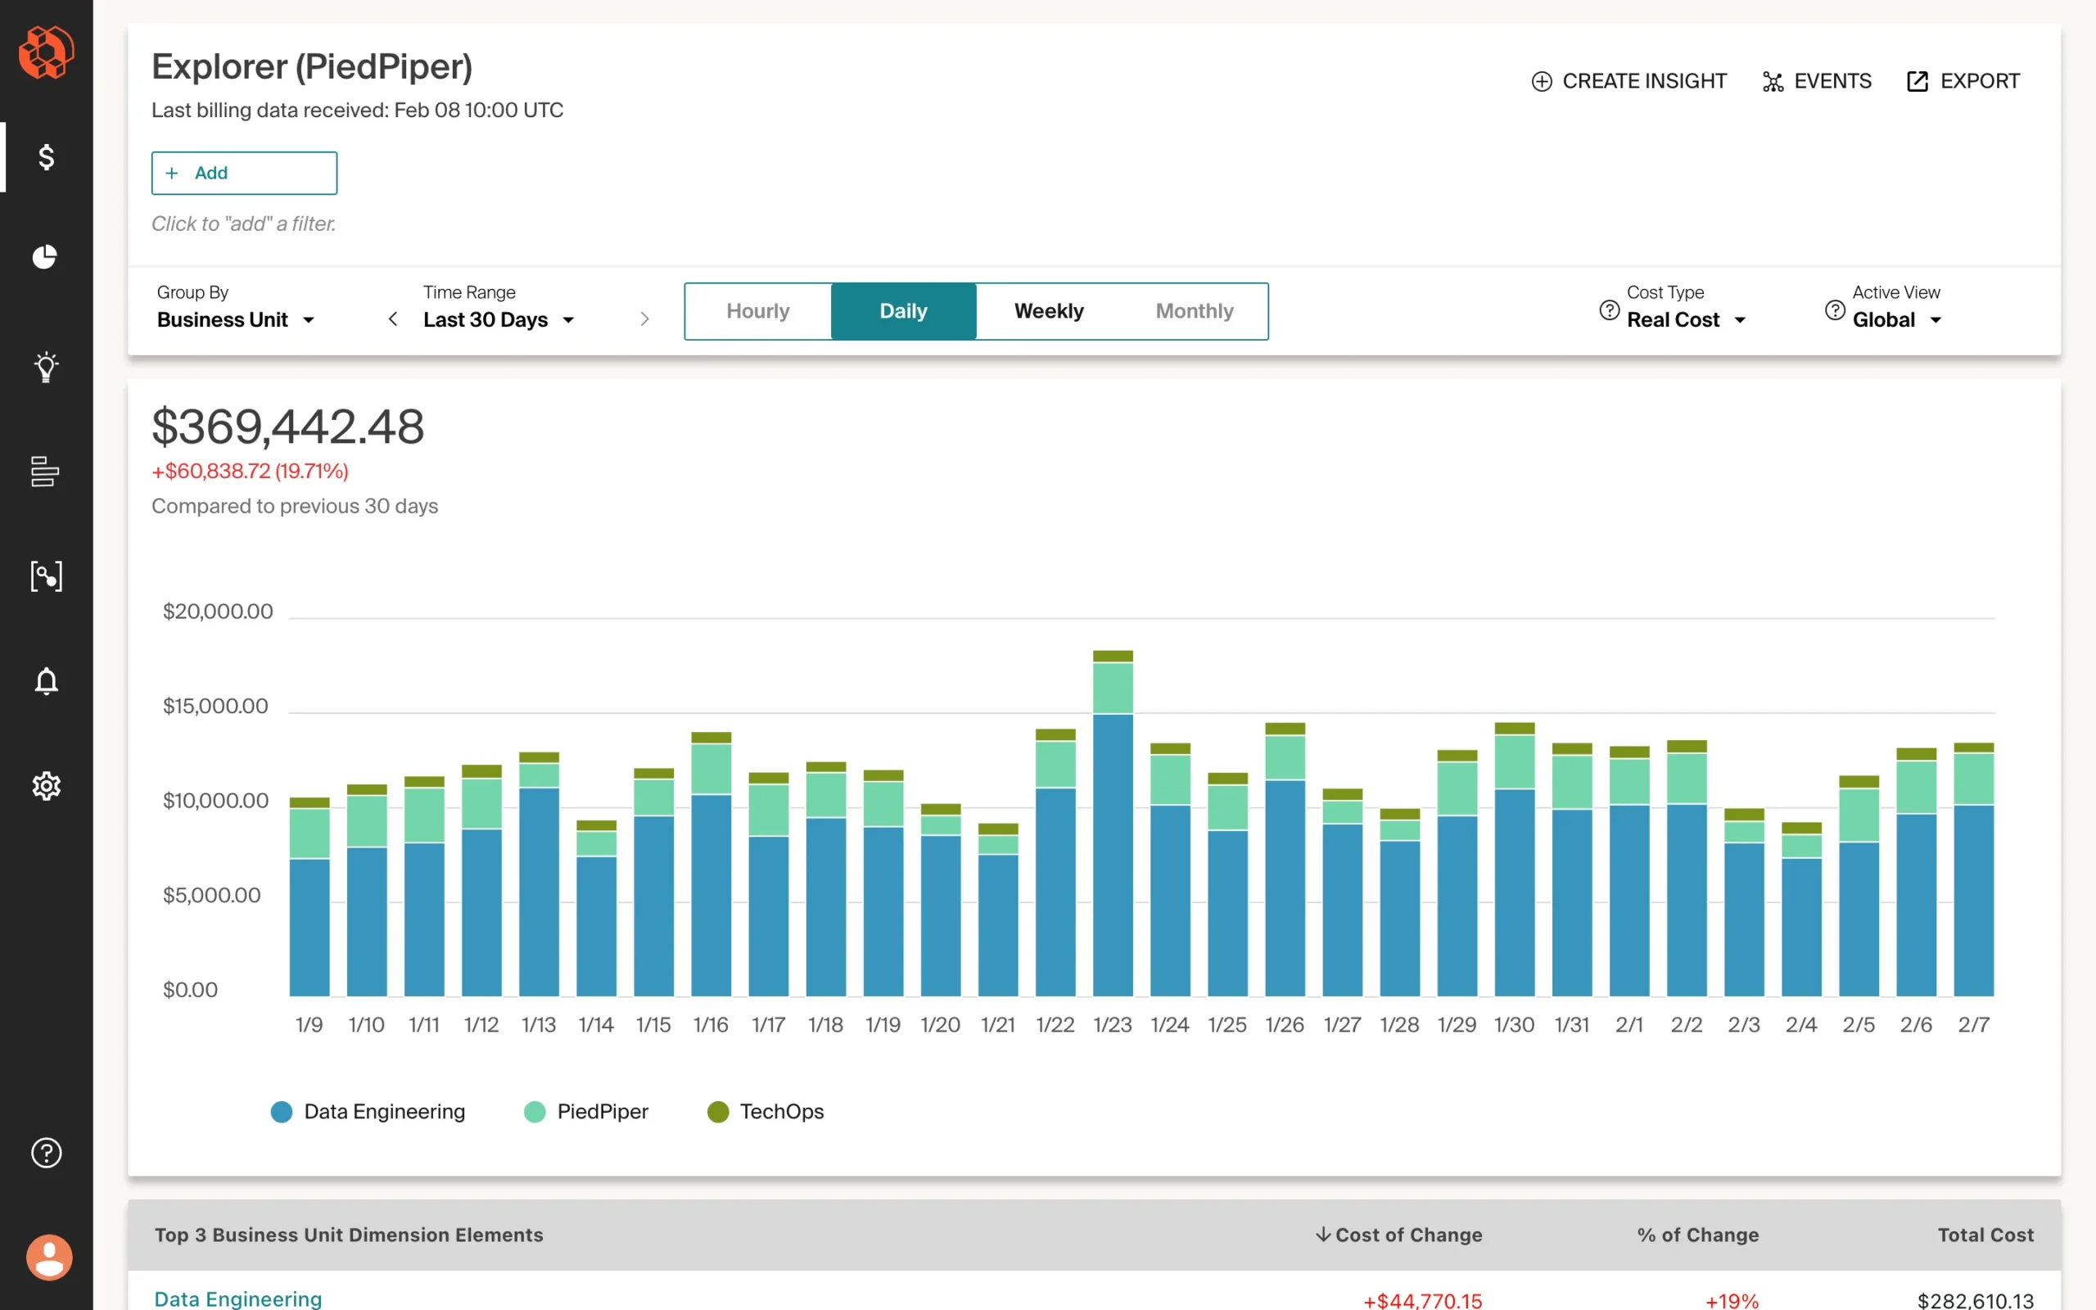The height and width of the screenshot is (1310, 2096).
Task: Open the dollar sign cost sidebar icon
Action: pyautogui.click(x=46, y=157)
